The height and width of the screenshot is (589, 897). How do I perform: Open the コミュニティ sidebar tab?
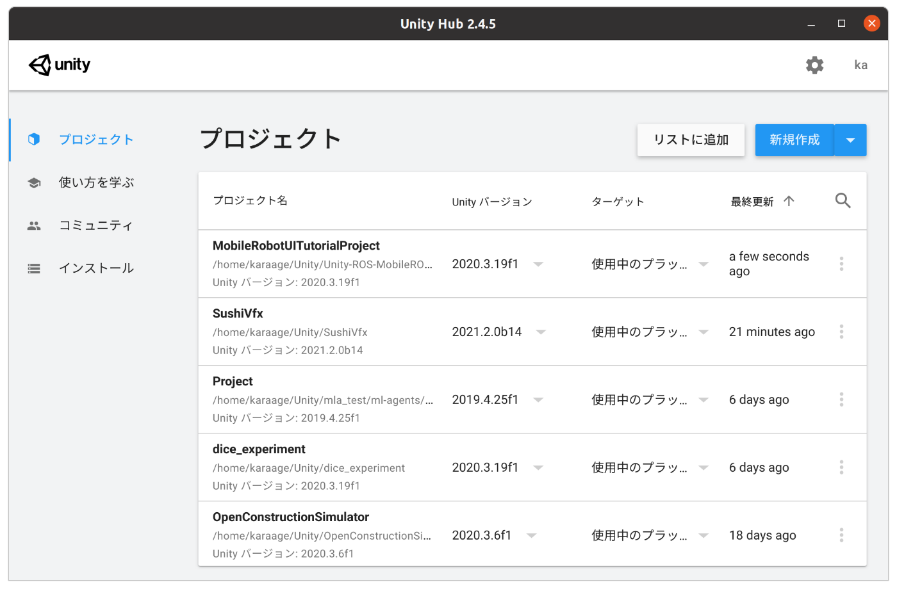coord(96,225)
